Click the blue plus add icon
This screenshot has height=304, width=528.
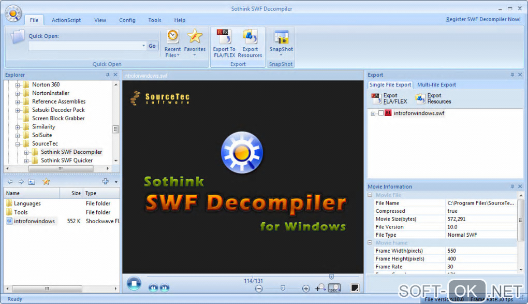coord(106,181)
